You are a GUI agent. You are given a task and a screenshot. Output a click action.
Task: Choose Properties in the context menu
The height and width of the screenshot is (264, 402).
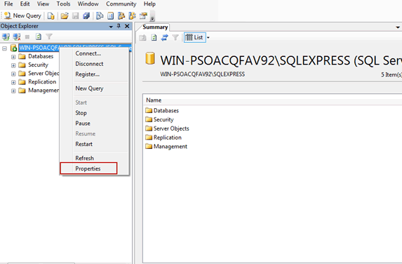(88, 169)
